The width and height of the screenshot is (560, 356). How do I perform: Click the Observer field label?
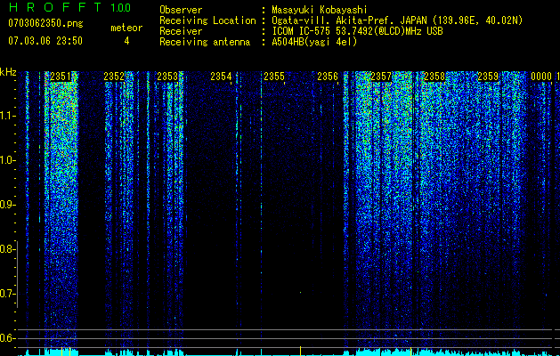(x=181, y=10)
